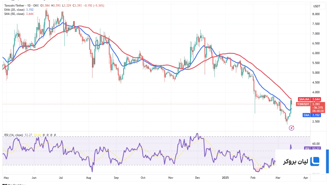
Task: Click the 8.000 mark on price scale
Action: (316, 14)
